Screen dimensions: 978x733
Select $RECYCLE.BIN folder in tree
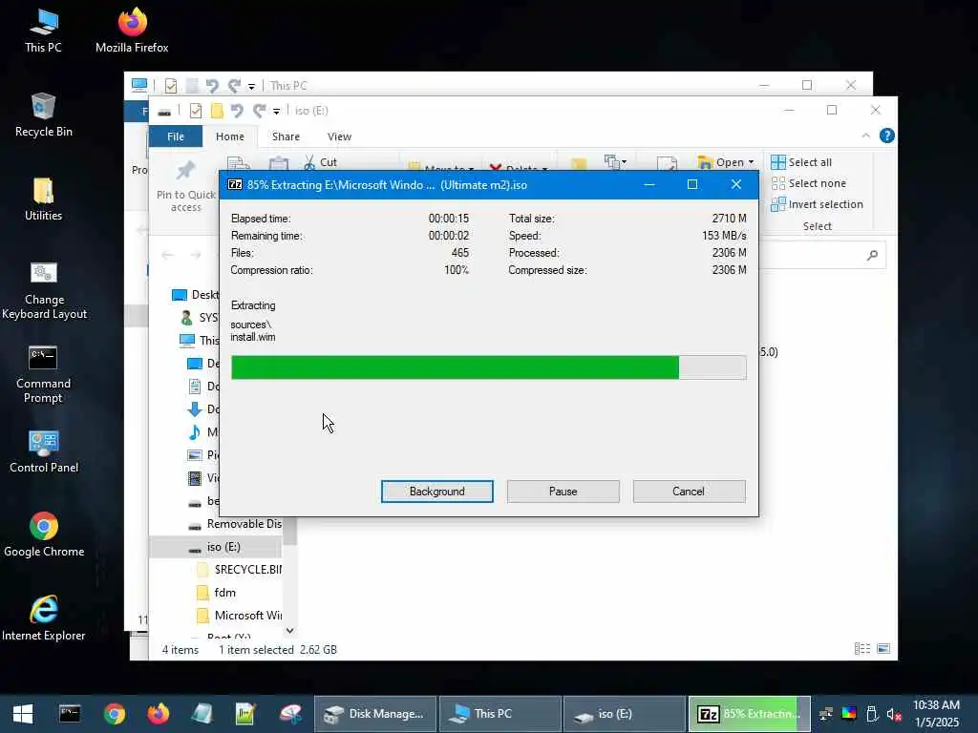(x=239, y=570)
